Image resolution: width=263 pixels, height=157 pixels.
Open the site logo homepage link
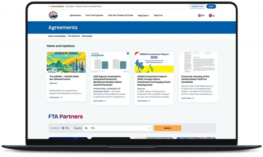pyautogui.click(x=53, y=16)
